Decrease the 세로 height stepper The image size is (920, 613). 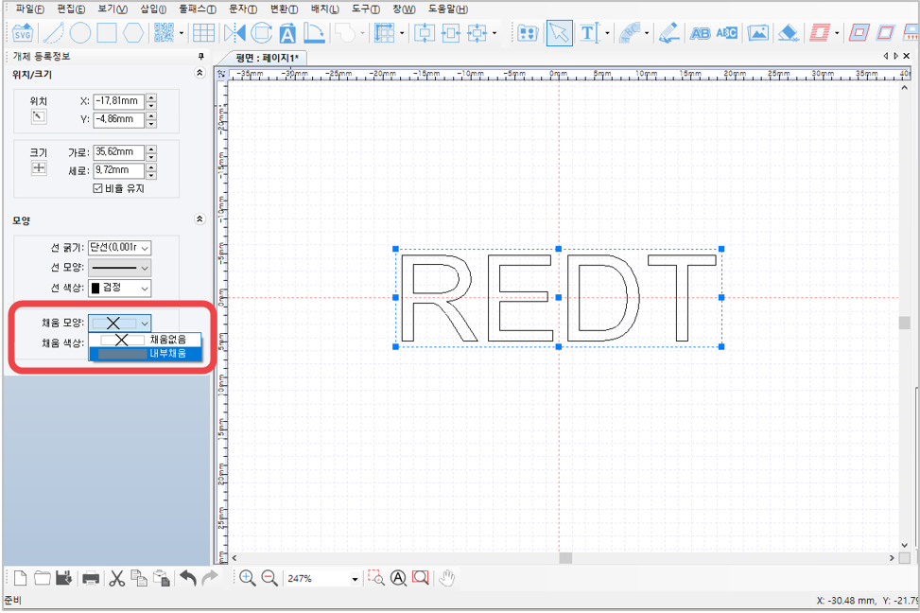[151, 175]
